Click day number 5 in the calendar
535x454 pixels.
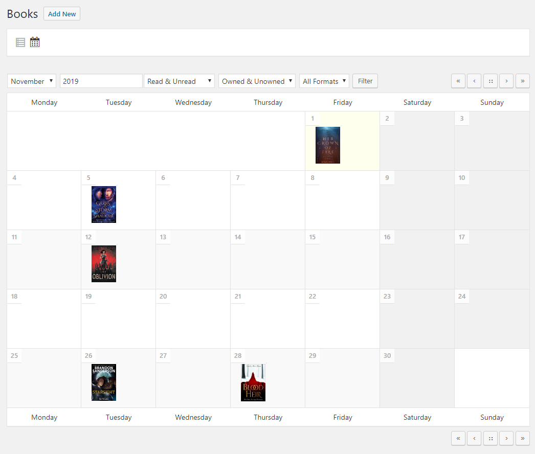(88, 178)
